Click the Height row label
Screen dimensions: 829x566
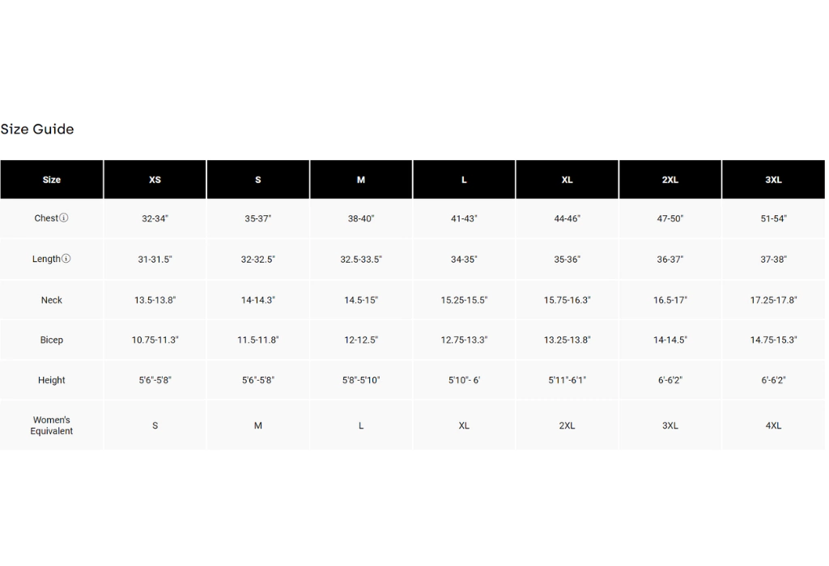52,380
